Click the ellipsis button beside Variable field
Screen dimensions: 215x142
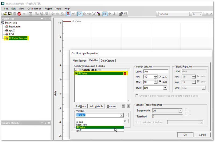click(x=127, y=115)
